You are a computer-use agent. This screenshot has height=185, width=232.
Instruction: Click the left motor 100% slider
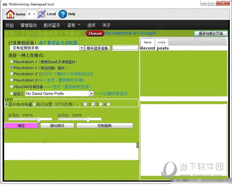[x=30, y=119]
